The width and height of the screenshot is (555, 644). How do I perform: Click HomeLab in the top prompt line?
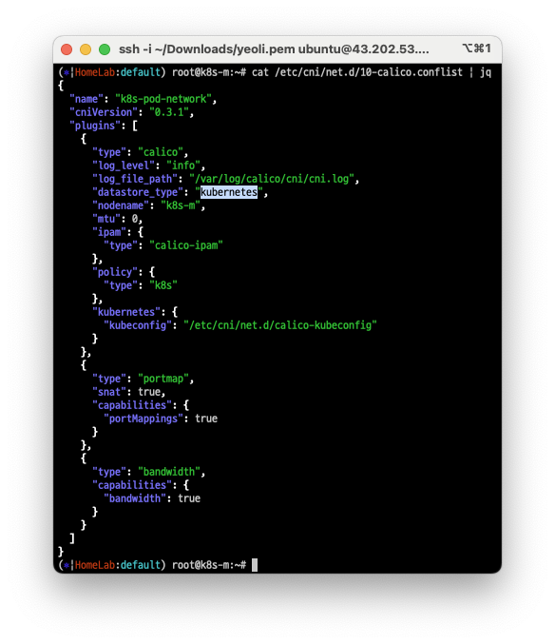[95, 72]
